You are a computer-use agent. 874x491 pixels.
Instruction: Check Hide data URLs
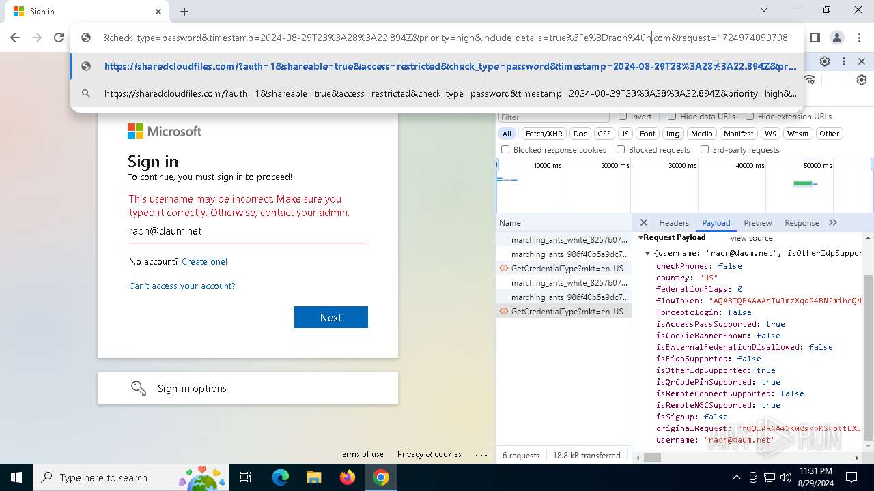tap(672, 117)
